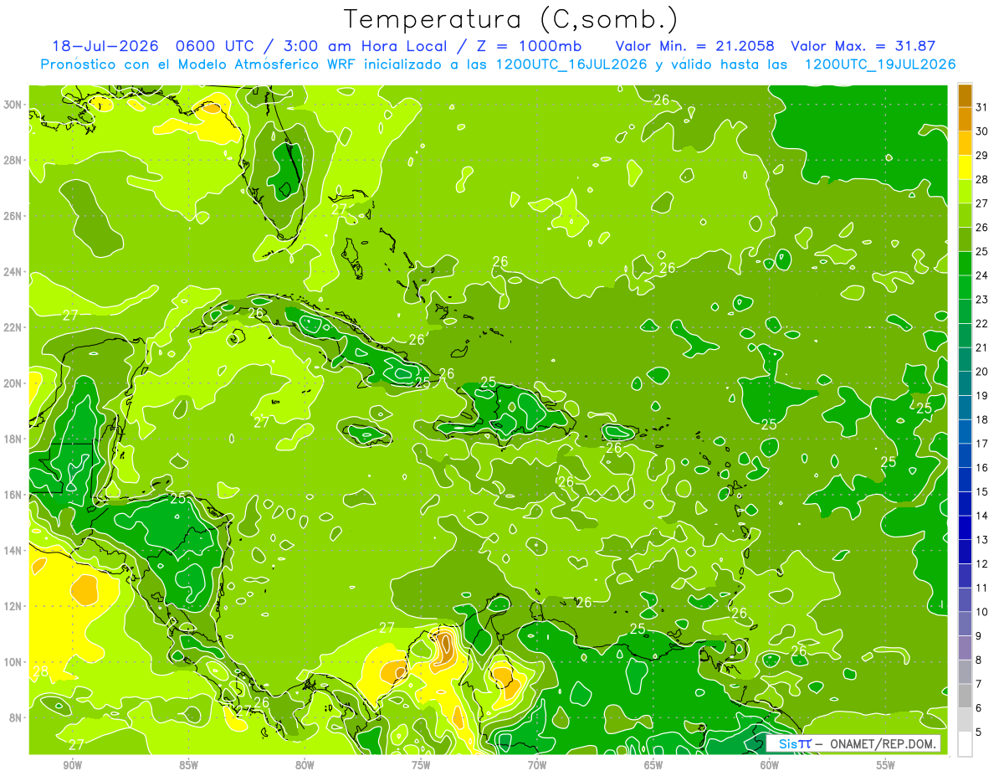
Task: Click the '65W' longitude axis label
Action: (653, 765)
